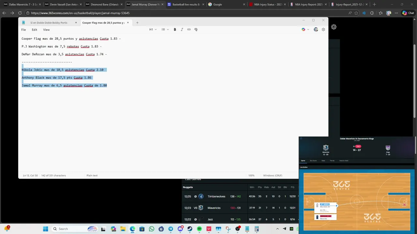Open a new browser tab

(374, 5)
